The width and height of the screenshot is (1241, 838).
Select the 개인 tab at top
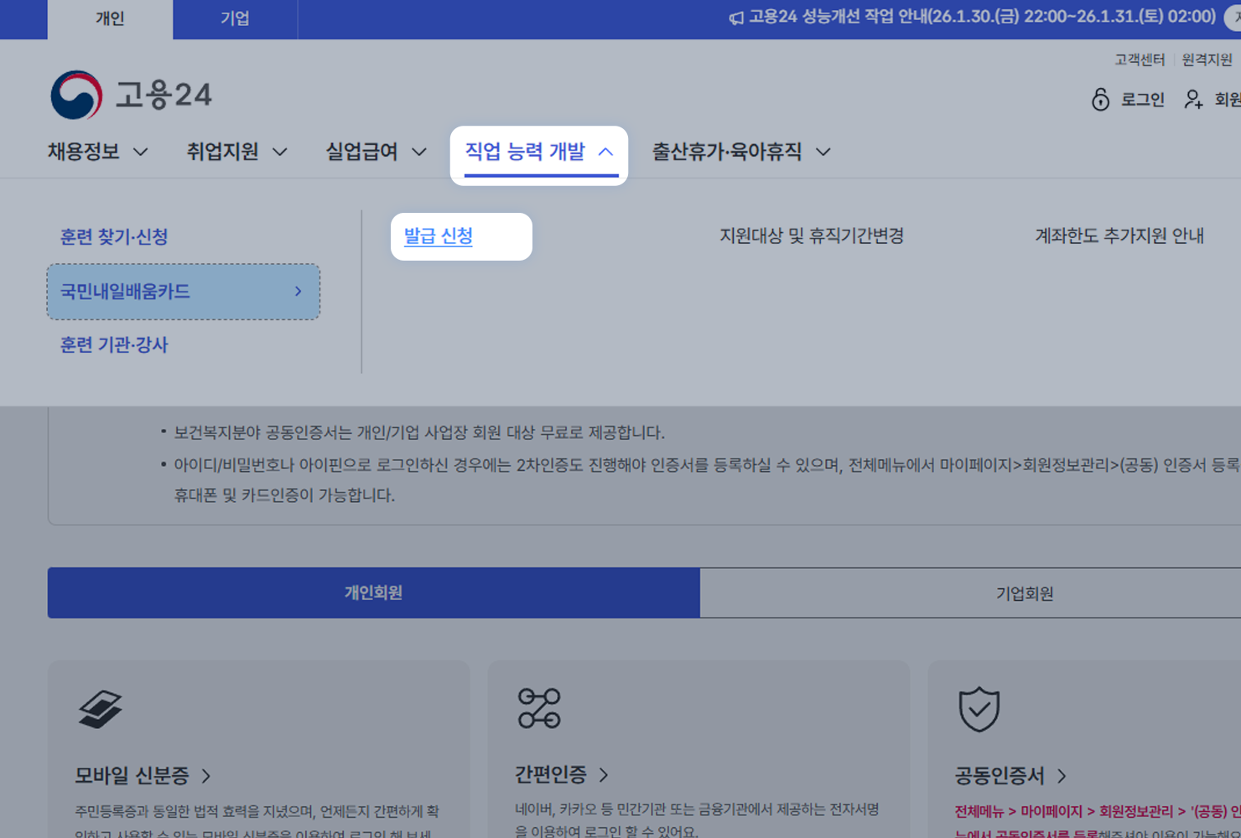(x=110, y=18)
